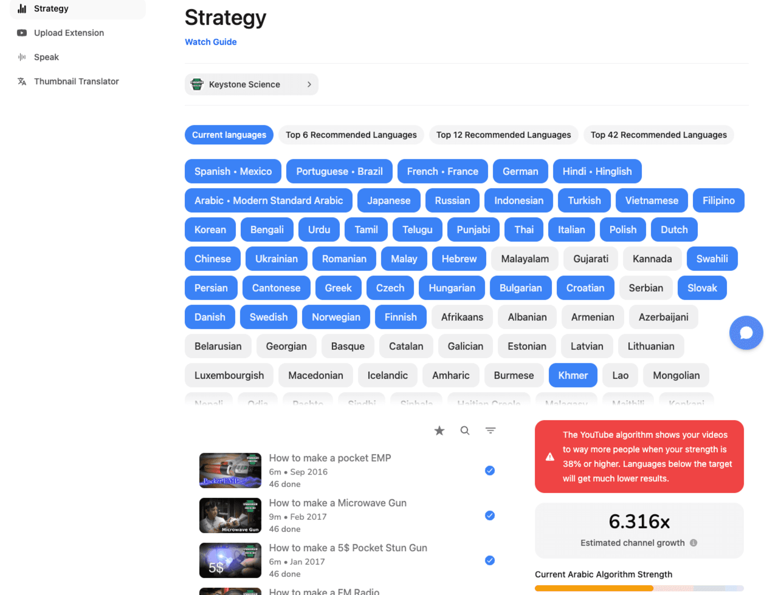Click the Upload Extension sidebar icon
Viewport: 778px width, 595px height.
coord(22,33)
